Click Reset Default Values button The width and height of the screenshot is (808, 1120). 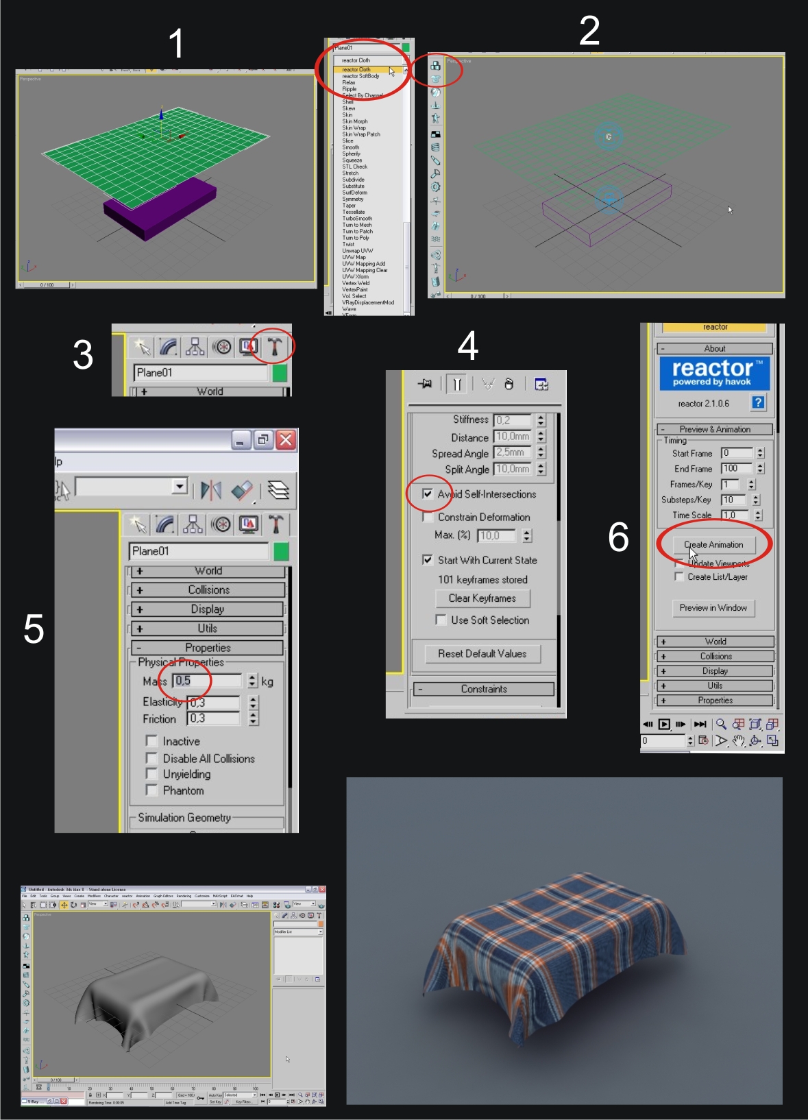pos(482,653)
